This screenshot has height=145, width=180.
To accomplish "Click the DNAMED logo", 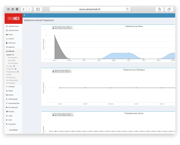I will pos(14,18).
